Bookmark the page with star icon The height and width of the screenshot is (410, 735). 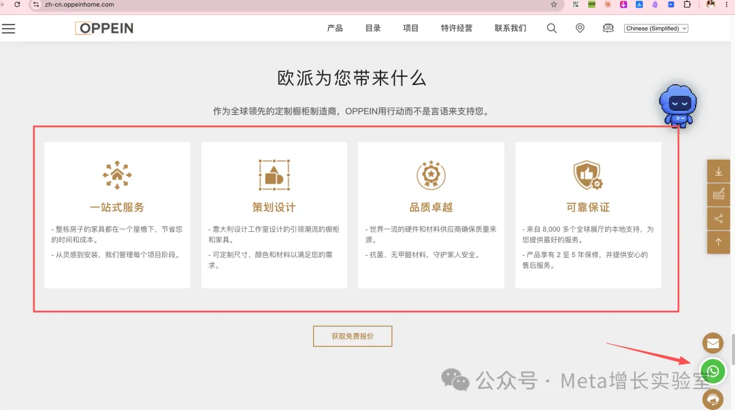pyautogui.click(x=553, y=5)
